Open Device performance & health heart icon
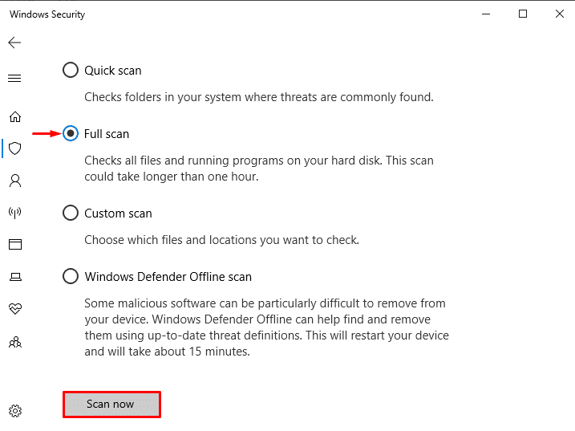The image size is (575, 431). 14,308
